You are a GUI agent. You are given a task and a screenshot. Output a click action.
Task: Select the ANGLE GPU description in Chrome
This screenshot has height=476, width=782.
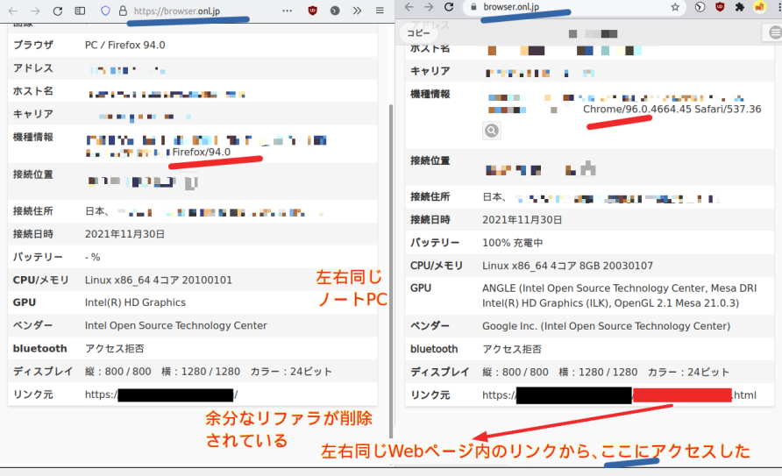[620, 295]
